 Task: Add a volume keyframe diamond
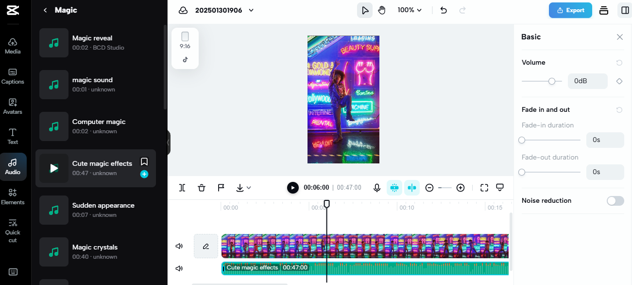pyautogui.click(x=619, y=81)
